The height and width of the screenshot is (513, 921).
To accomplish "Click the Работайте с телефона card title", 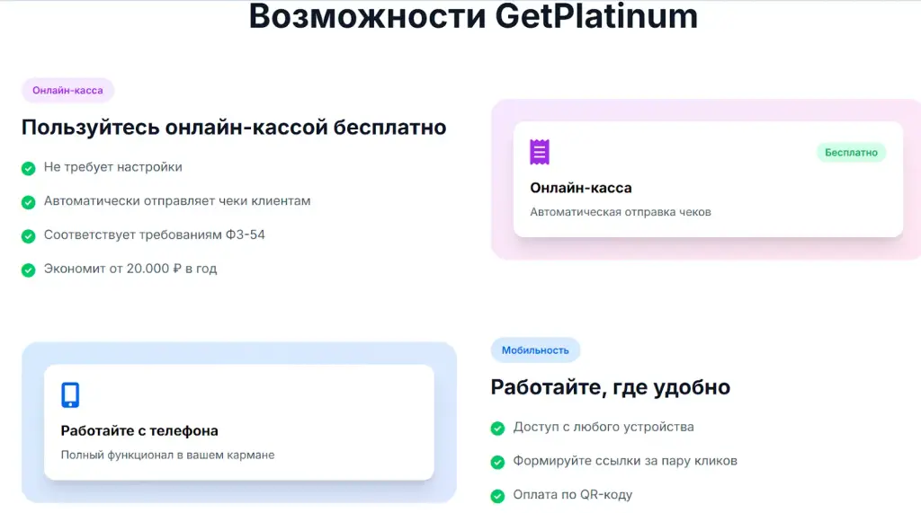I will (x=139, y=431).
